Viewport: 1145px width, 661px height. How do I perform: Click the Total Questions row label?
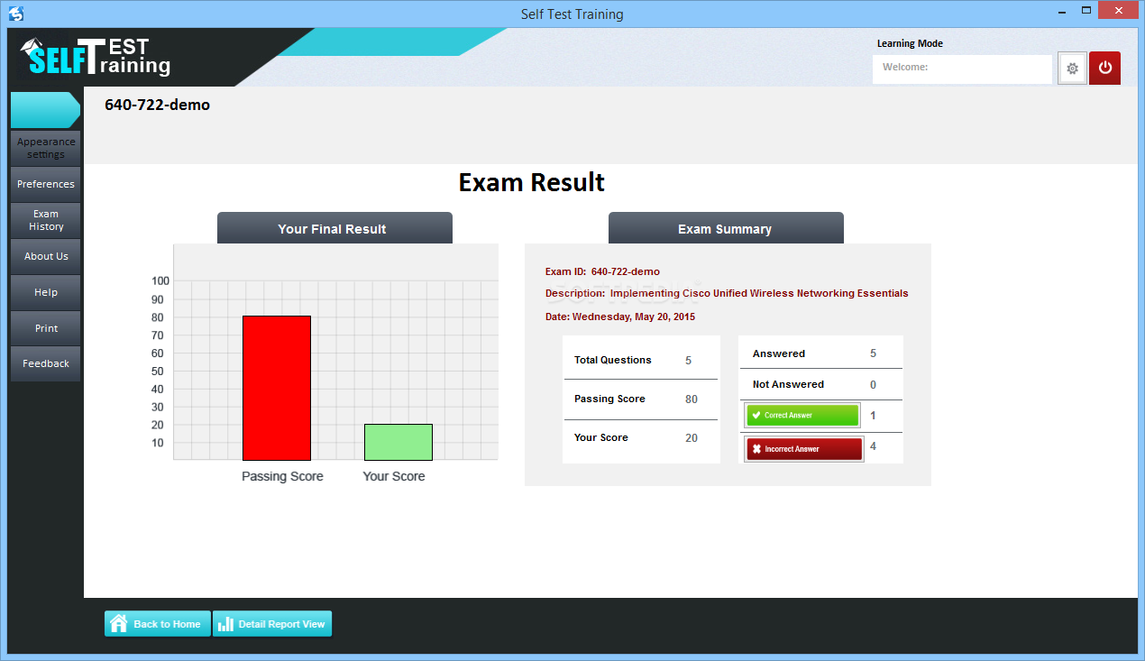[x=613, y=360]
